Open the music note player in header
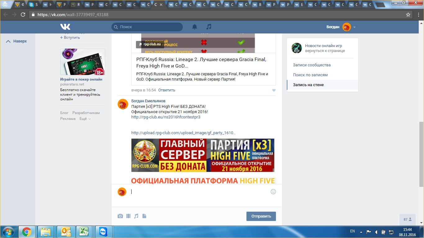This screenshot has height=238, width=424. [209, 27]
